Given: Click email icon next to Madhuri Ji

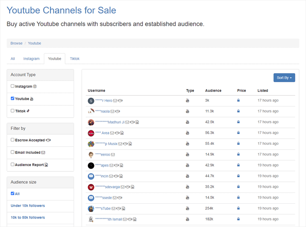Looking at the screenshot, I should pos(127,122).
